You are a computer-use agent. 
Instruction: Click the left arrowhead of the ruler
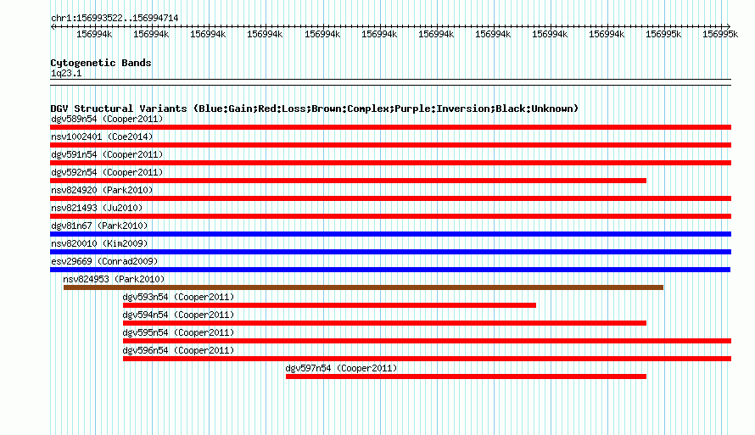[x=53, y=26]
